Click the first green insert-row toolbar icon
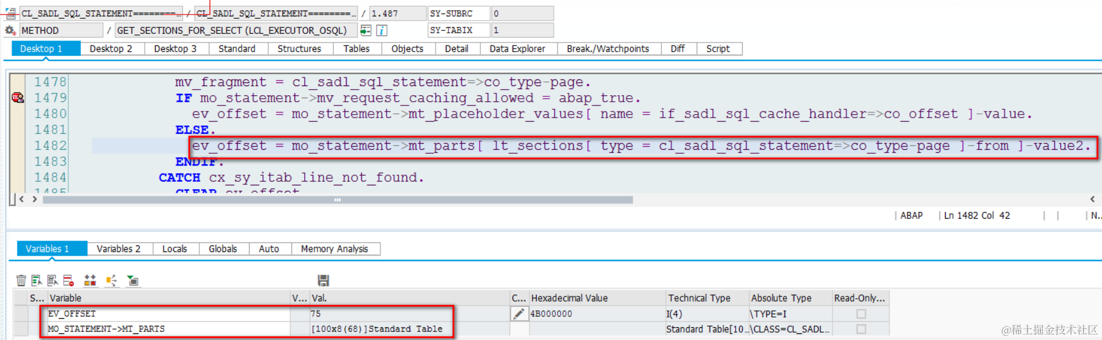This screenshot has width=1102, height=340. pyautogui.click(x=37, y=281)
